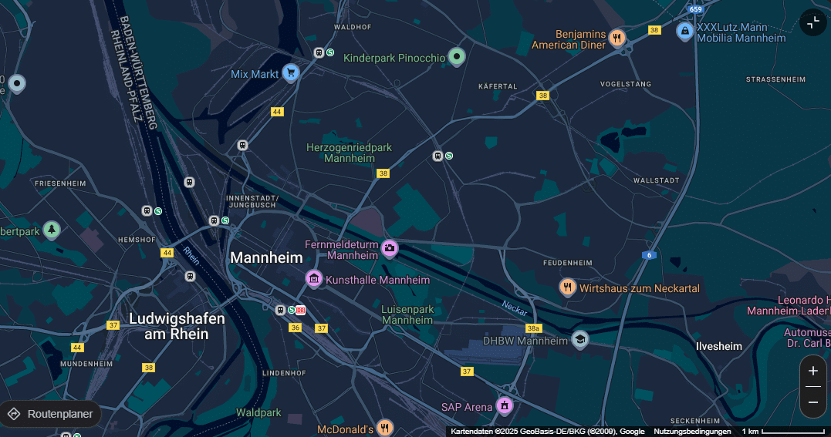831x437 pixels.
Task: Click Wirtshaus zum Neckartal restaurant icon
Action: tap(568, 287)
